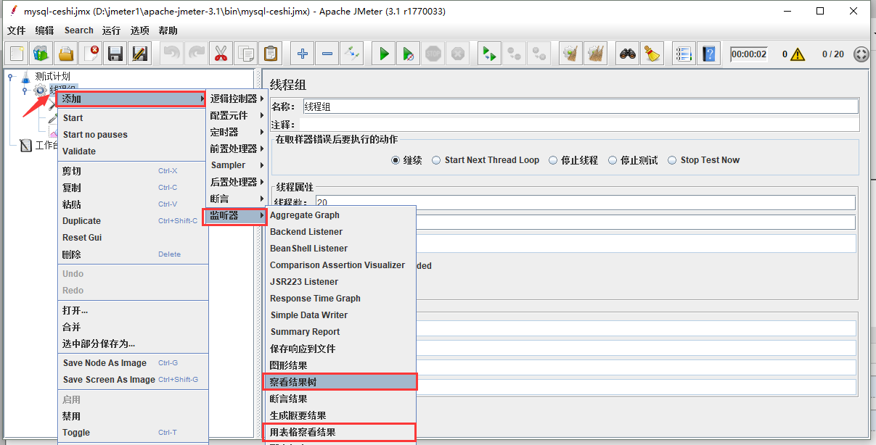The height and width of the screenshot is (445, 876).
Task: Click the yellow warning triangle icon
Action: click(x=798, y=54)
